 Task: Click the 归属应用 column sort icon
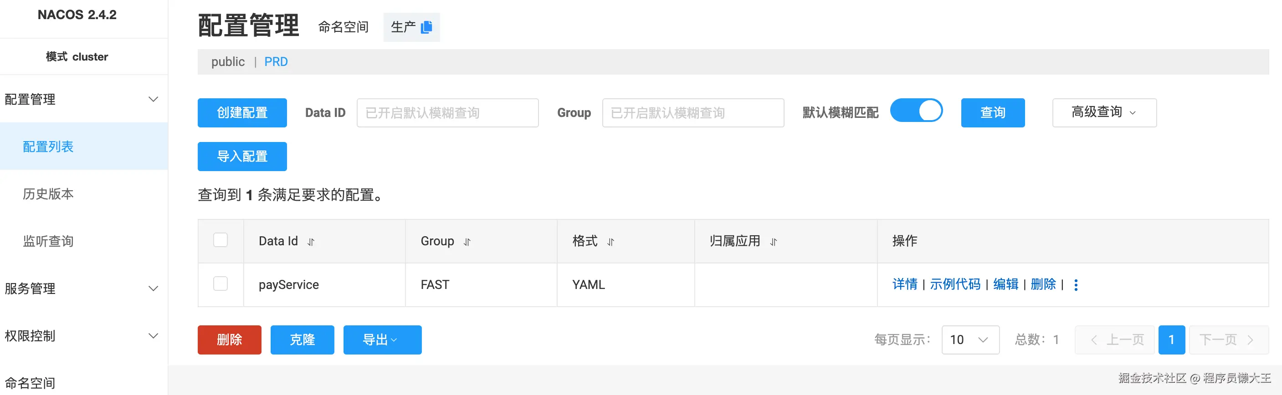click(774, 242)
